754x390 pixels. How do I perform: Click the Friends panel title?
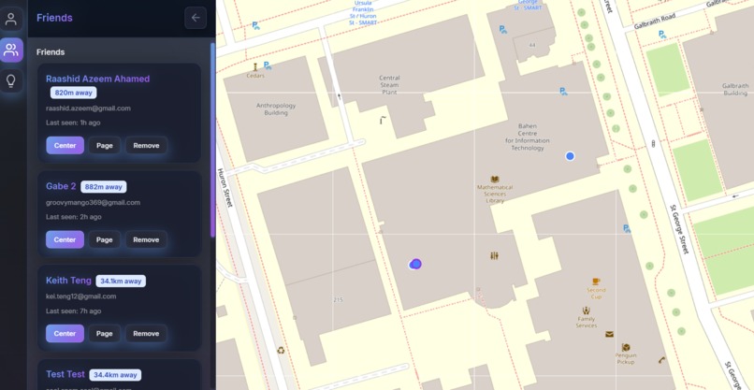pos(54,18)
